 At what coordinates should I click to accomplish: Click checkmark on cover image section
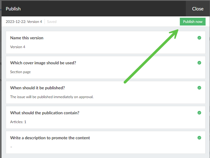coord(199,63)
